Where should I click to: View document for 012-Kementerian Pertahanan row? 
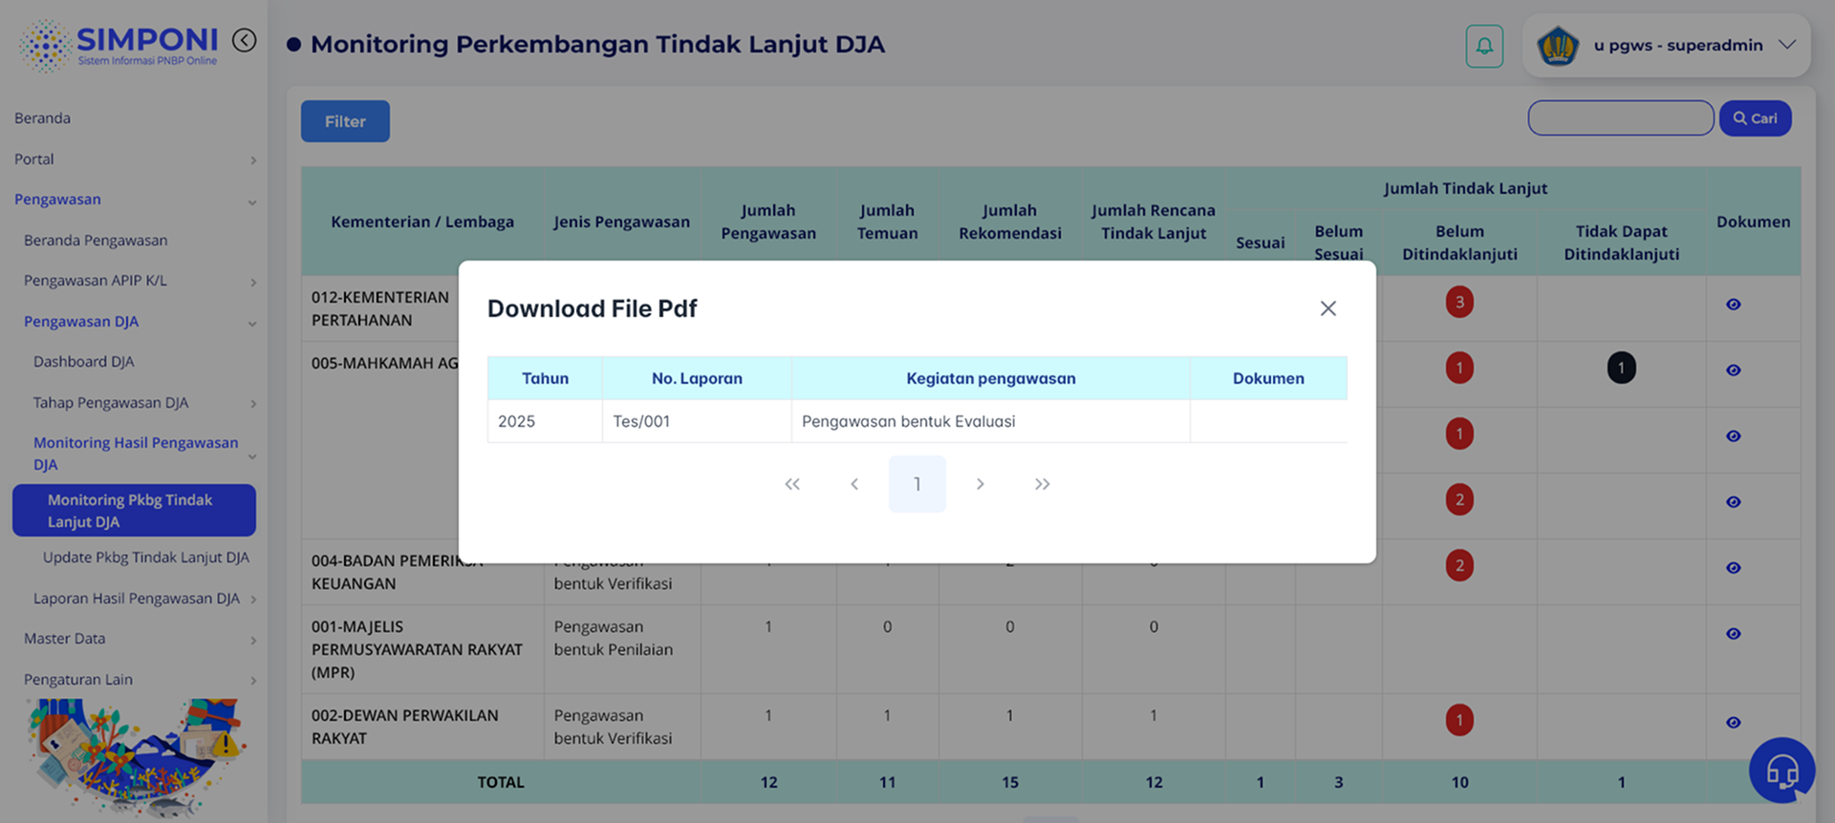pyautogui.click(x=1733, y=305)
